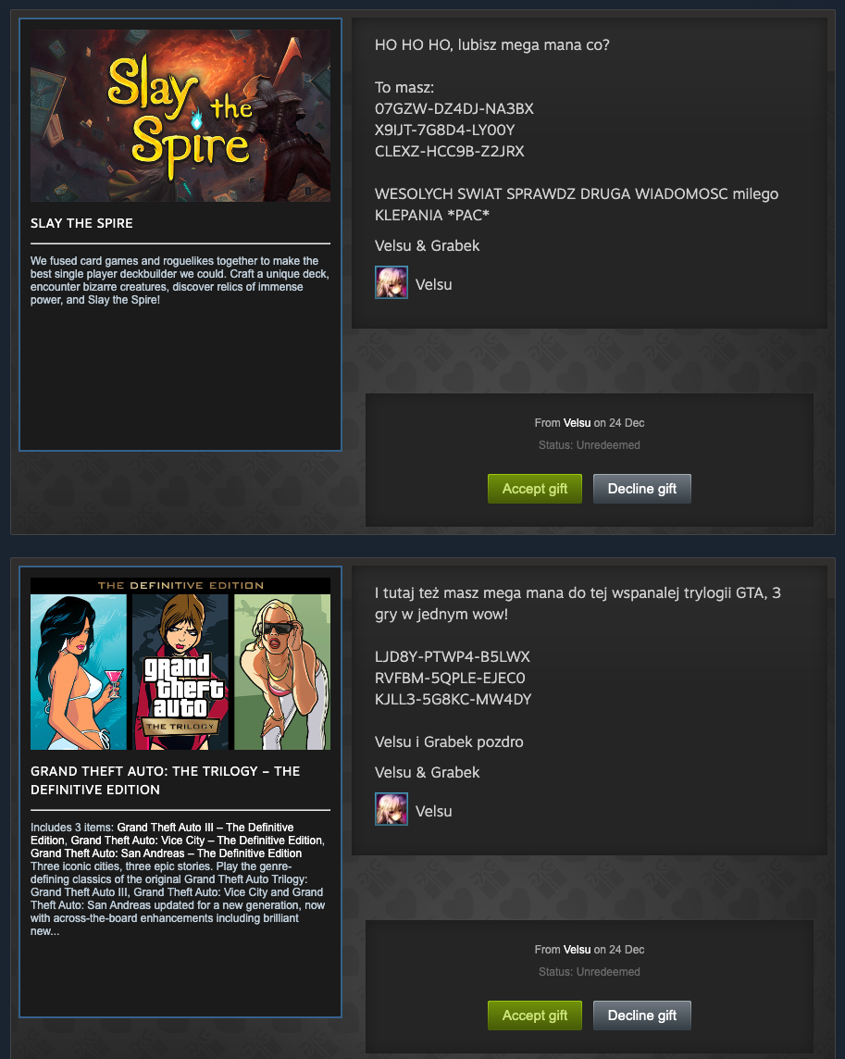Open the GTA Trilogy cover image
The width and height of the screenshot is (845, 1059).
[x=180, y=664]
